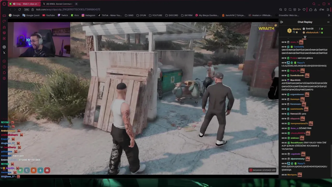The image size is (332, 187).
Task: Open the ad blocker shield icon
Action: point(295,10)
